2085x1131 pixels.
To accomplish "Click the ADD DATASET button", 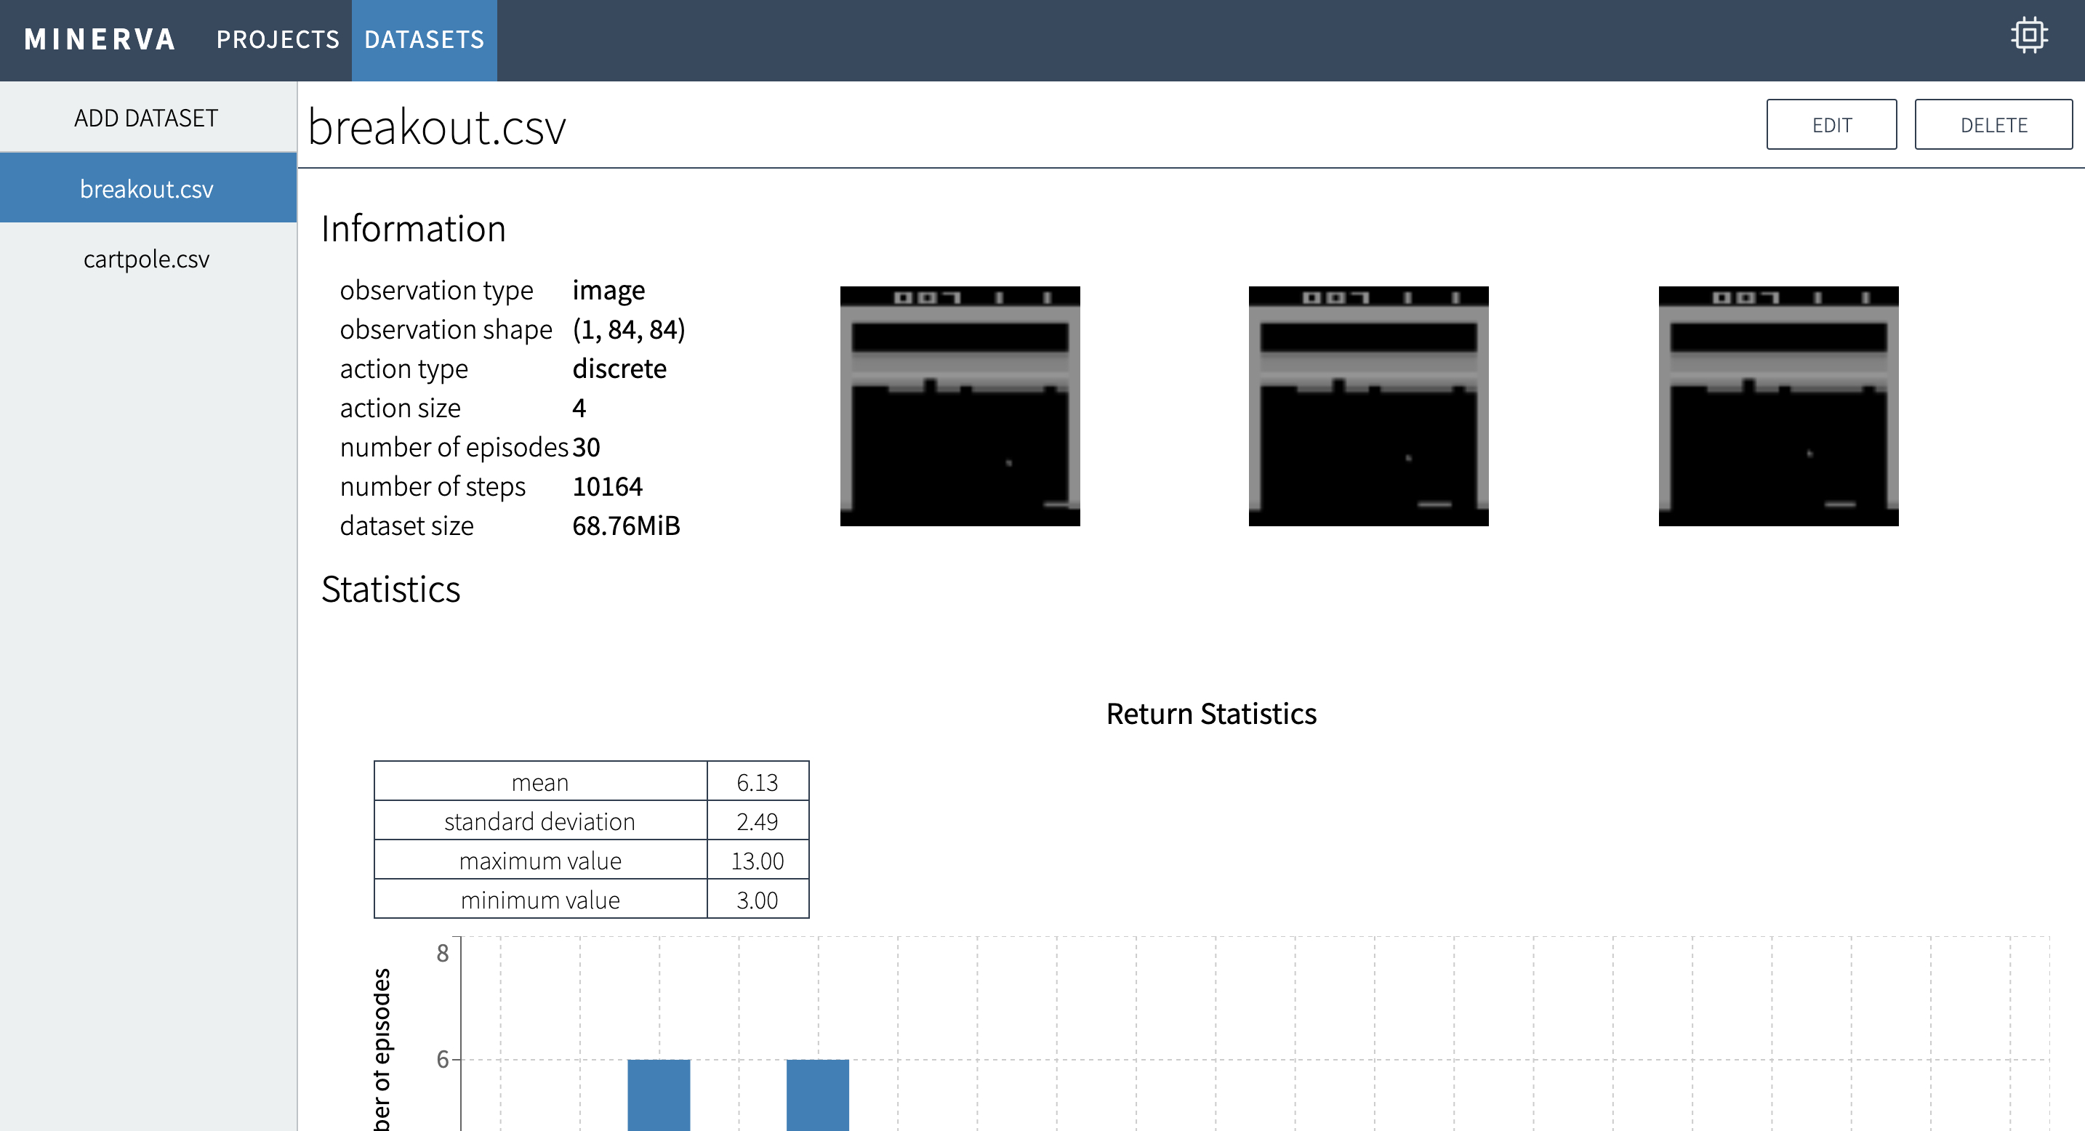I will click(x=147, y=118).
